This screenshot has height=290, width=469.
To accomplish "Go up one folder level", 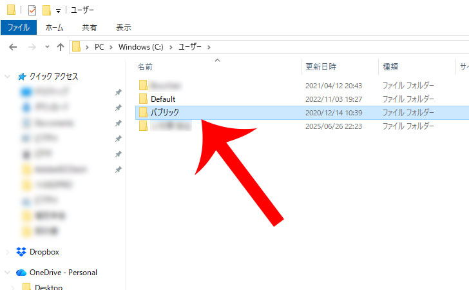I will [x=61, y=47].
